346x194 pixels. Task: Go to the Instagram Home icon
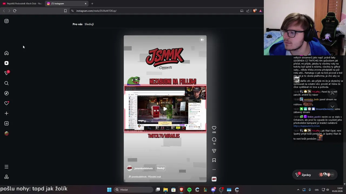(6, 53)
